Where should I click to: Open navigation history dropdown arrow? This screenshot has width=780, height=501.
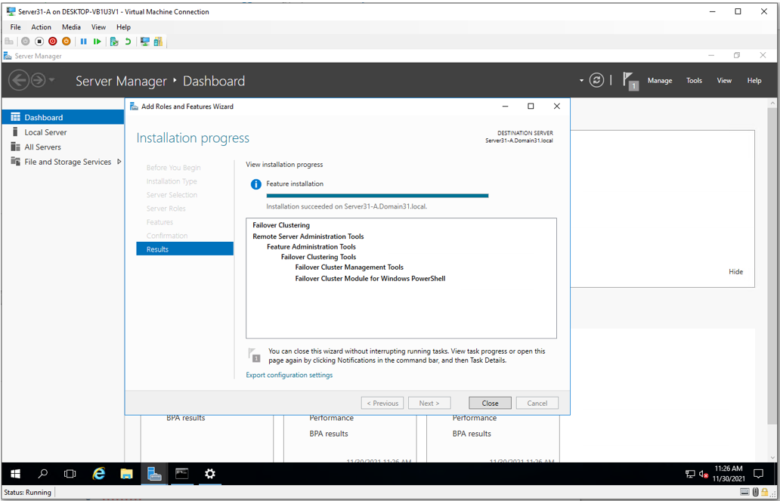click(x=51, y=80)
